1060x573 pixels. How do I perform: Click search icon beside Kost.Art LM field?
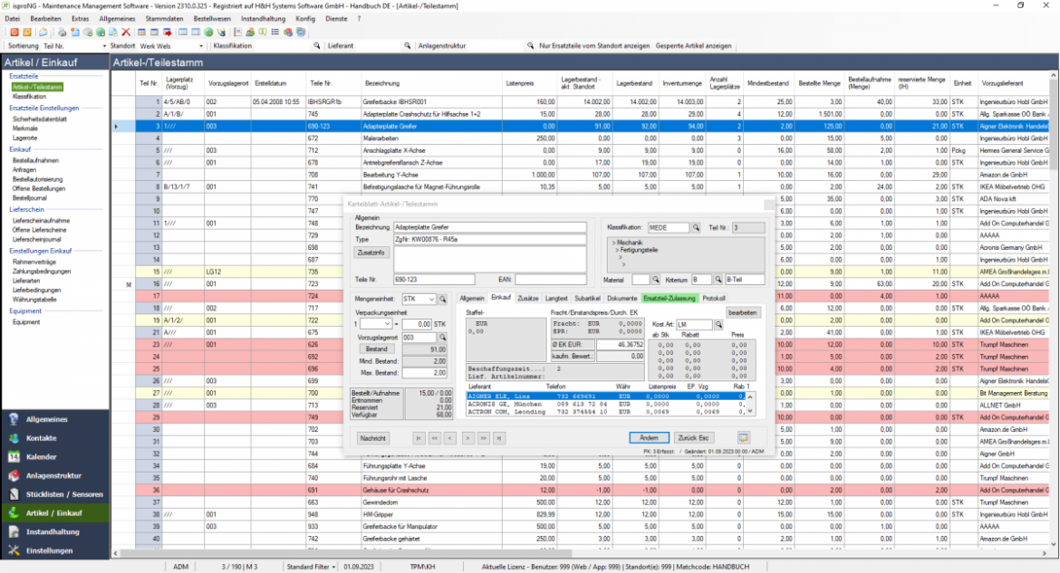pos(718,324)
